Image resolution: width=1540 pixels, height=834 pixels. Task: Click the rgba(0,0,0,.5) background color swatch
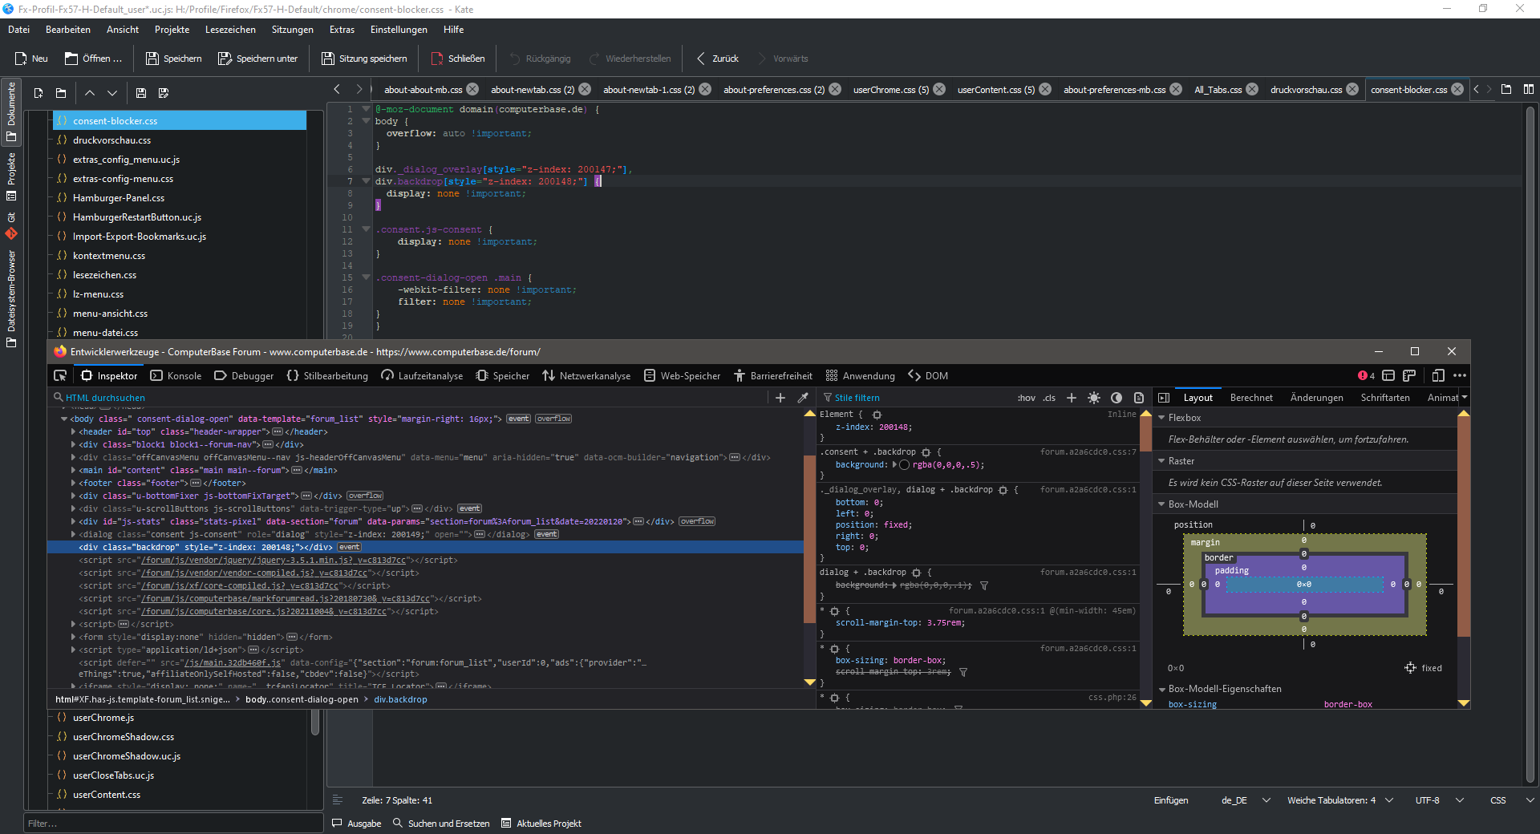point(905,465)
